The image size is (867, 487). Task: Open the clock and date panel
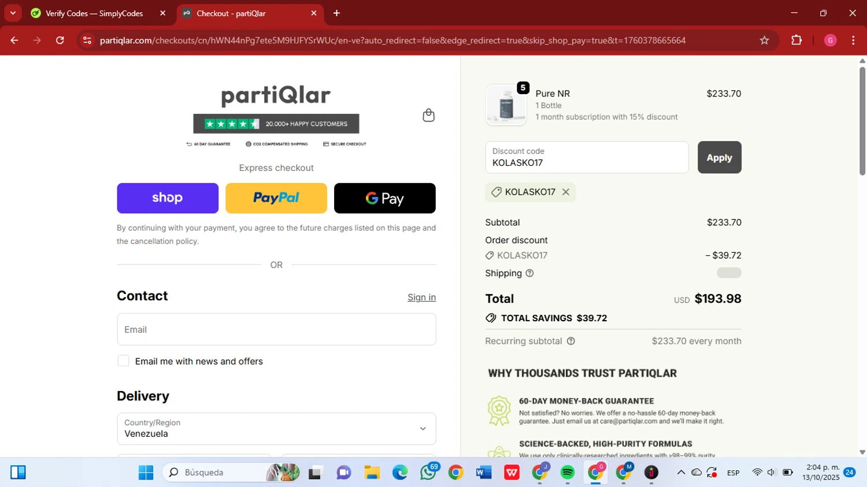[821, 473]
